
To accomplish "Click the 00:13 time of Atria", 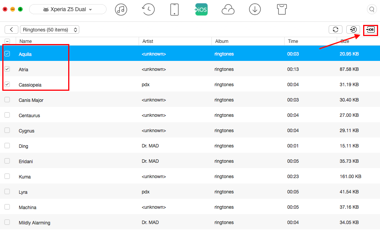I will pos(293,69).
